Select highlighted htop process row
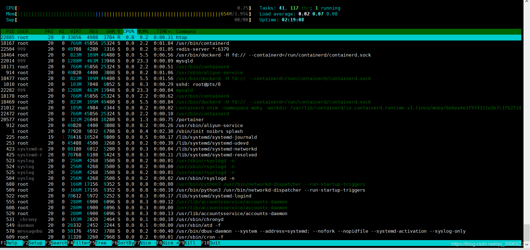Image resolution: width=530 pixels, height=250 pixels. 261,37
